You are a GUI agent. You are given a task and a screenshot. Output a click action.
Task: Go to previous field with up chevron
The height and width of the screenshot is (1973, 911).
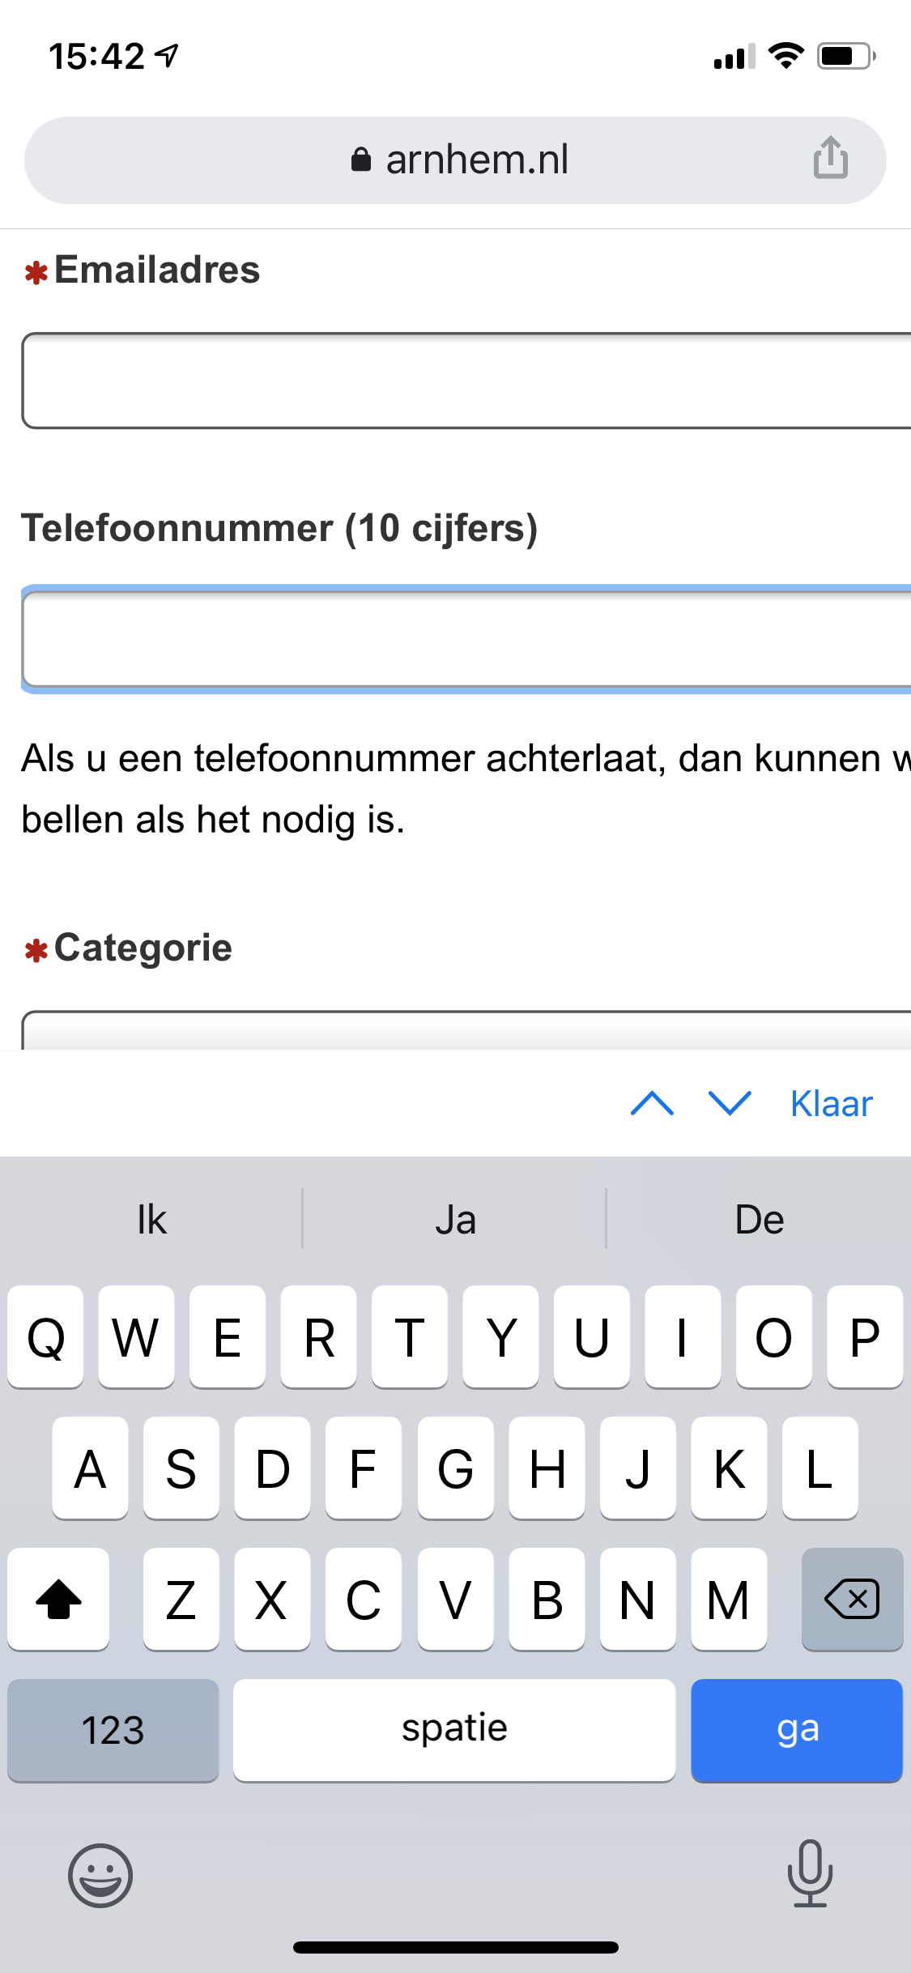(652, 1103)
